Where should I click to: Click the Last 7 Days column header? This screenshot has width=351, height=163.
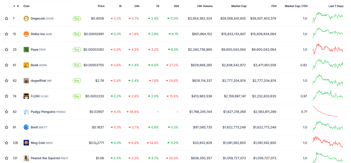point(336,6)
